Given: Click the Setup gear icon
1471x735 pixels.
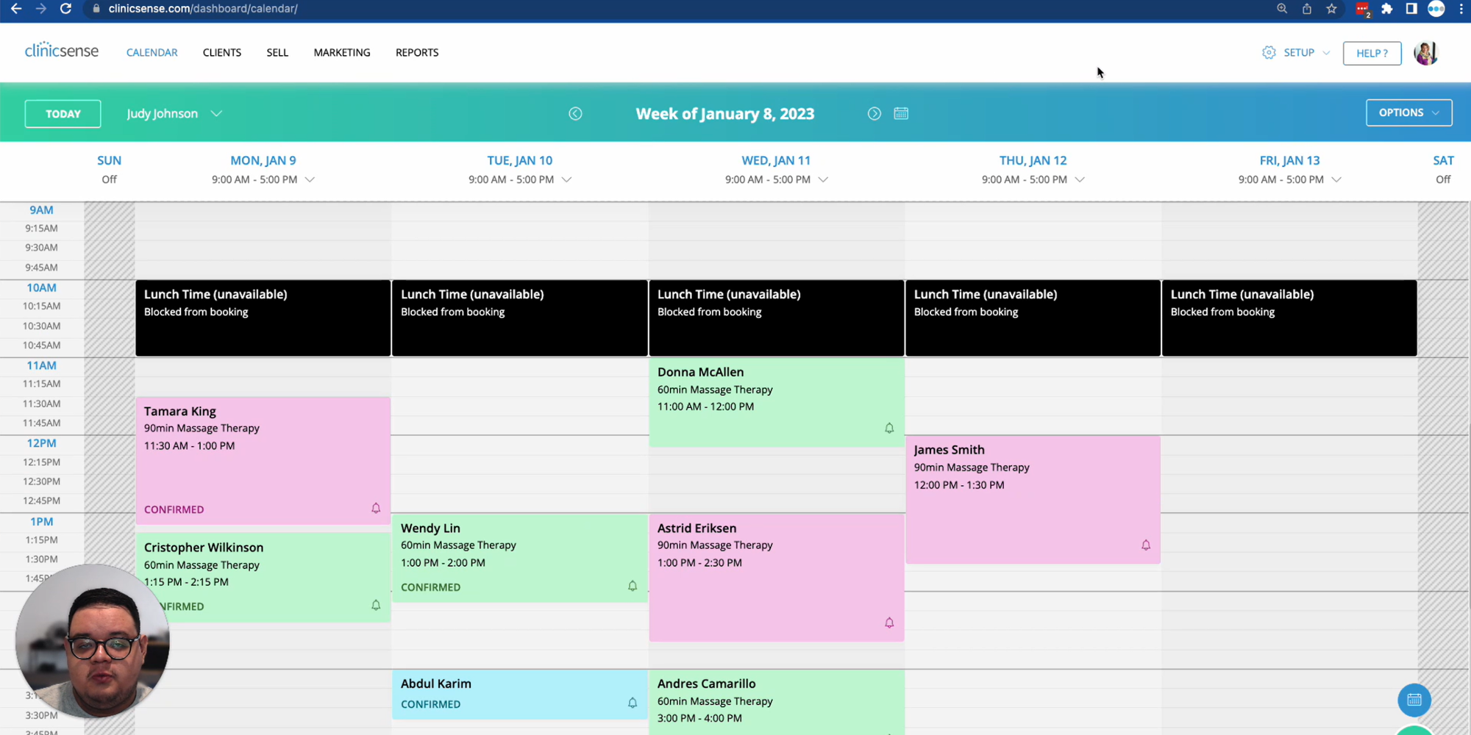Looking at the screenshot, I should tap(1269, 53).
